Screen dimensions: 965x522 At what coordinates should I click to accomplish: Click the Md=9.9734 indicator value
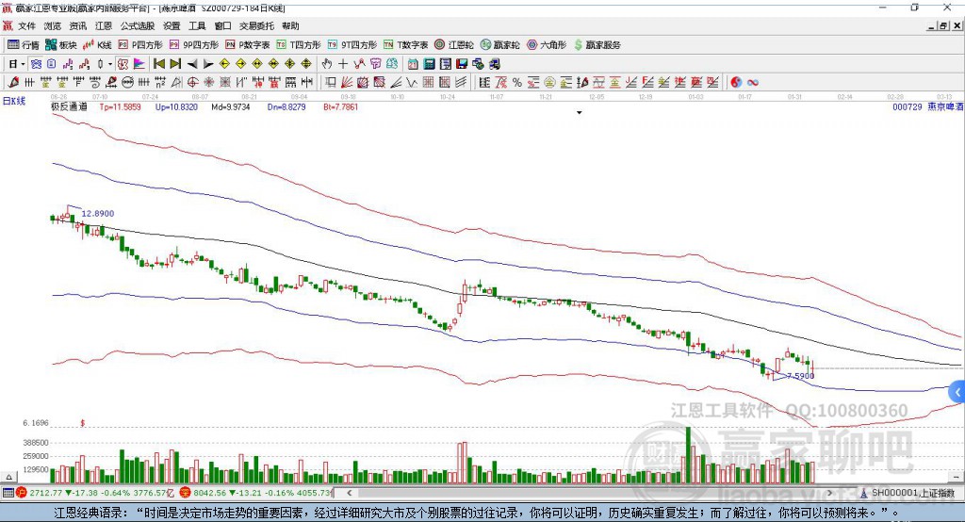pos(231,106)
